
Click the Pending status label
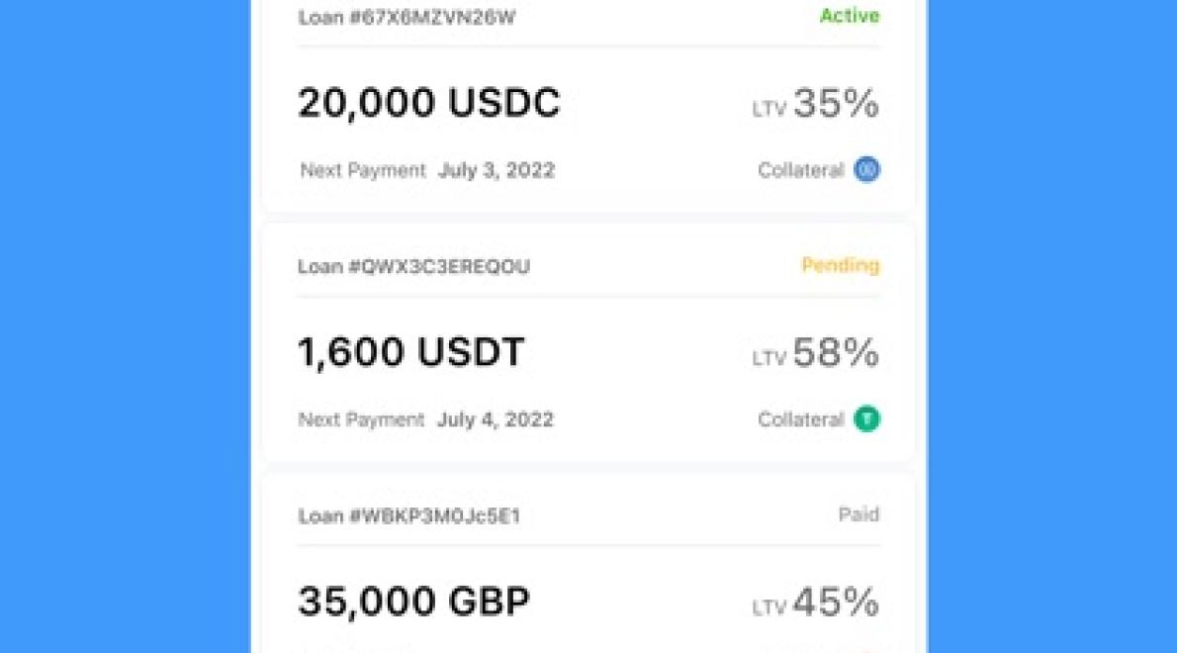coord(840,265)
